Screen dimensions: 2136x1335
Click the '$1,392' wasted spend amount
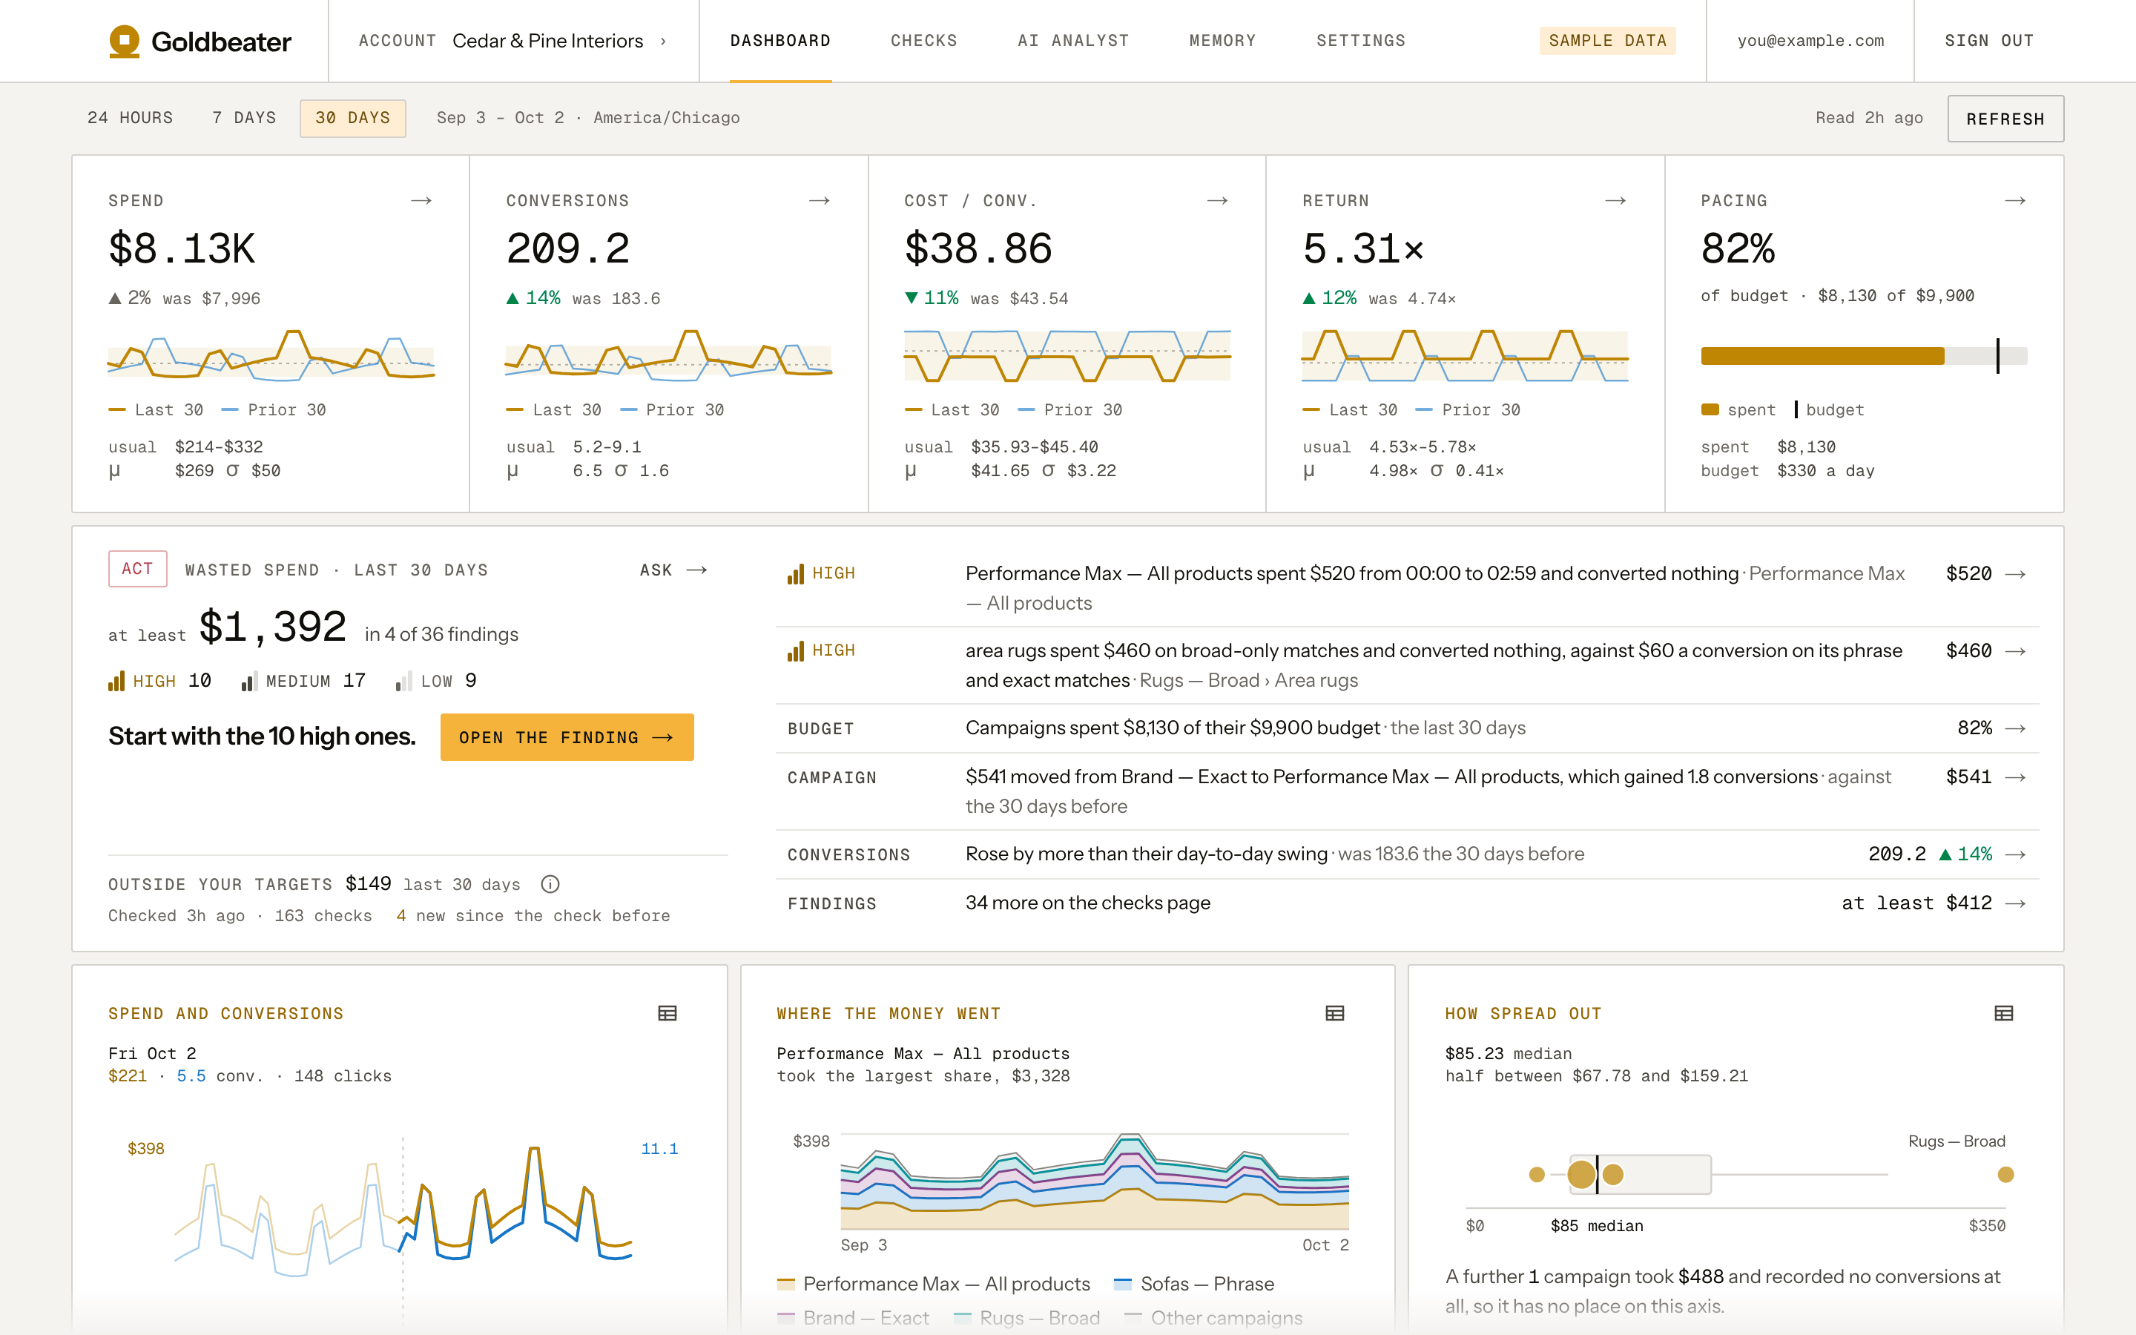[273, 627]
